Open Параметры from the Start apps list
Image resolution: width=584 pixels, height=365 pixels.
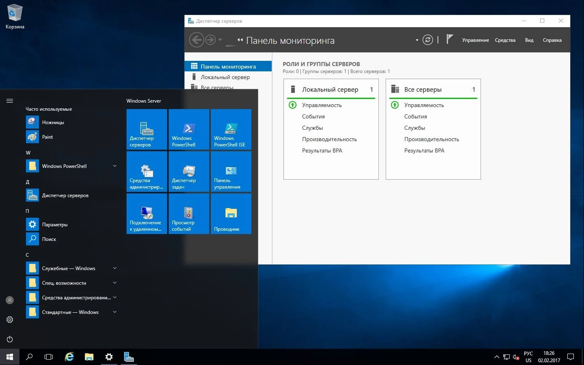(x=72, y=225)
